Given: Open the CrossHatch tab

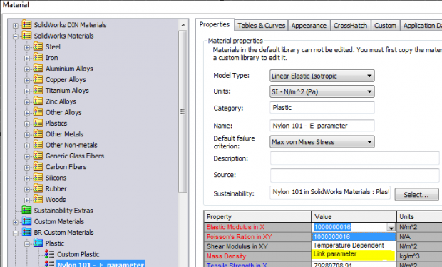Looking at the screenshot, I should tap(350, 26).
